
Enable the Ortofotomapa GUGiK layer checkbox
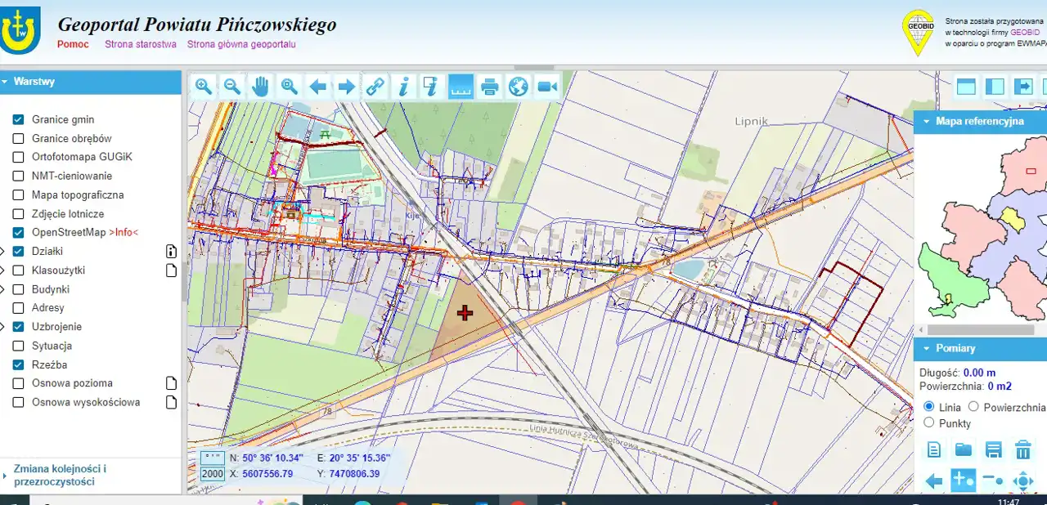tap(18, 157)
